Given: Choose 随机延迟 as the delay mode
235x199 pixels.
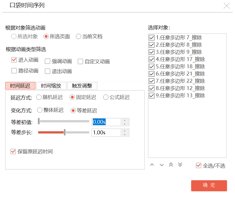Looking at the screenshot, I should tap(39, 97).
